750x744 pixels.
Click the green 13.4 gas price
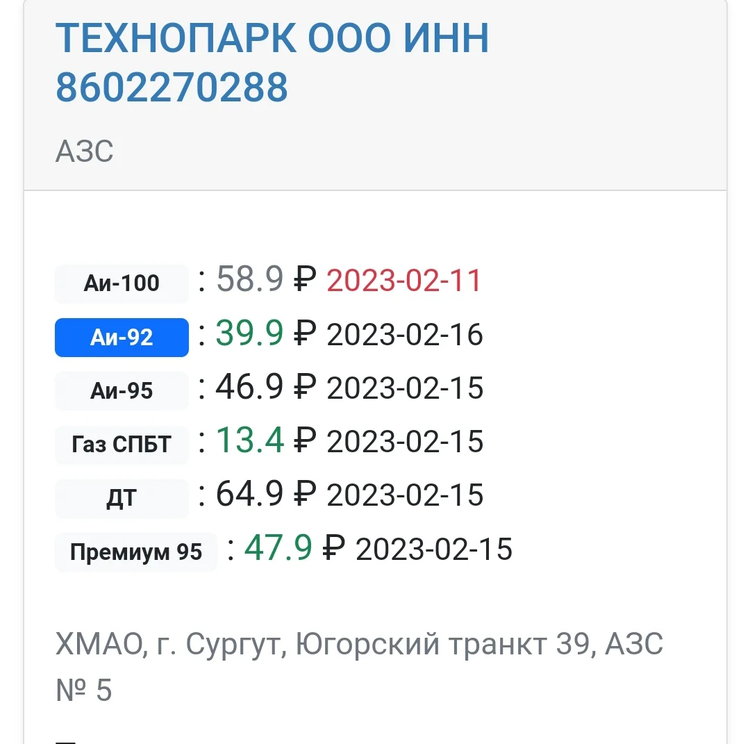point(250,440)
